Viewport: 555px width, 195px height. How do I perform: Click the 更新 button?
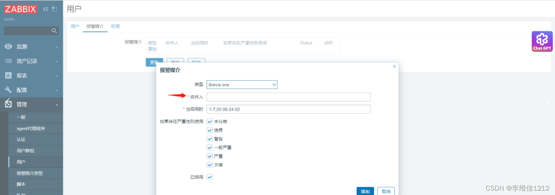click(x=154, y=62)
